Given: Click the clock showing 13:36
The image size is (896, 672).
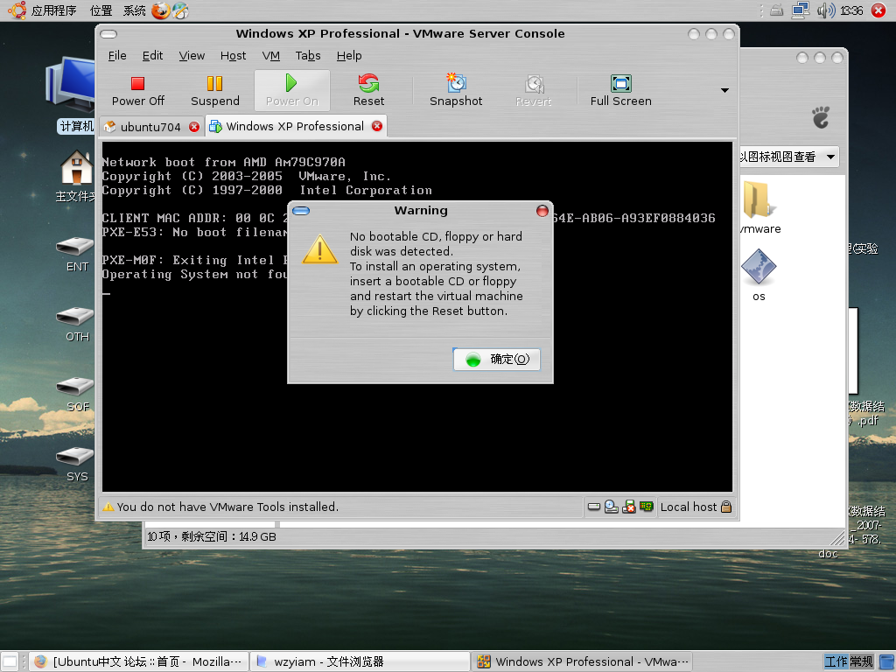Looking at the screenshot, I should click(x=851, y=10).
